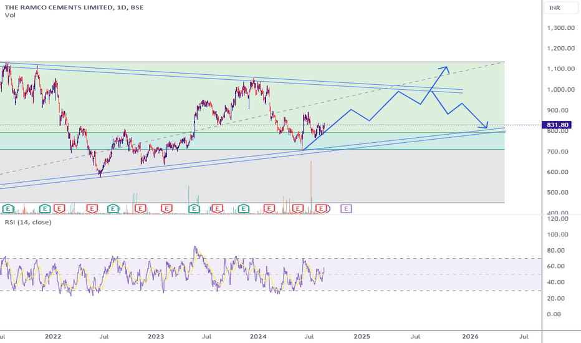Click the latest red earnings marker circled in purple
581x343 pixels.
[322, 209]
